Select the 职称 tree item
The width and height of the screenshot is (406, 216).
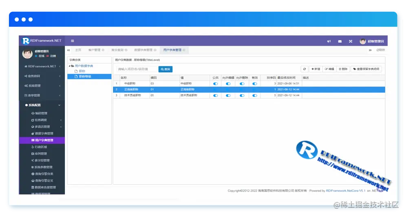(x=82, y=71)
